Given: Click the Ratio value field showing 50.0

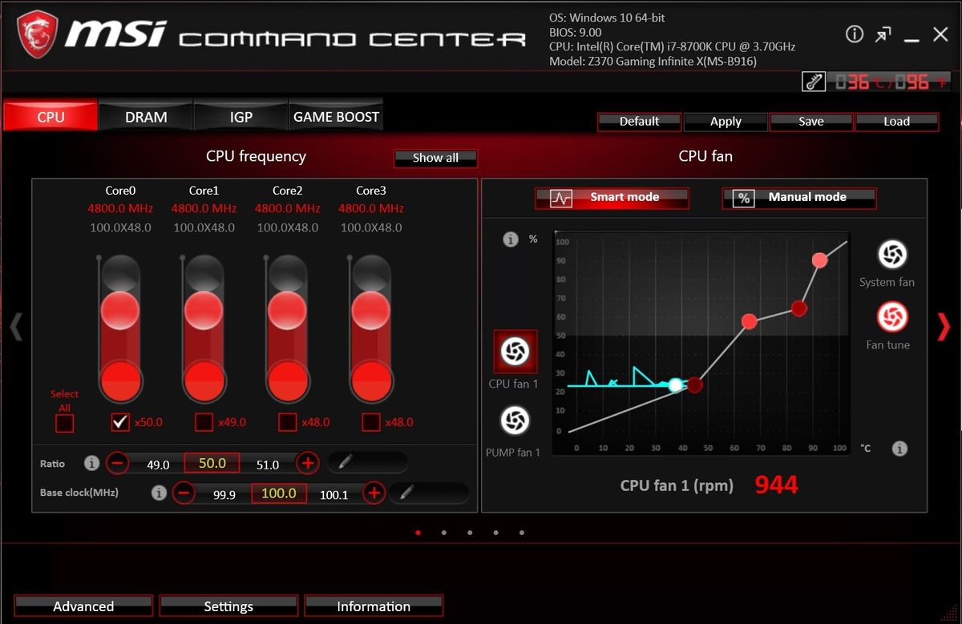Looking at the screenshot, I should point(212,463).
